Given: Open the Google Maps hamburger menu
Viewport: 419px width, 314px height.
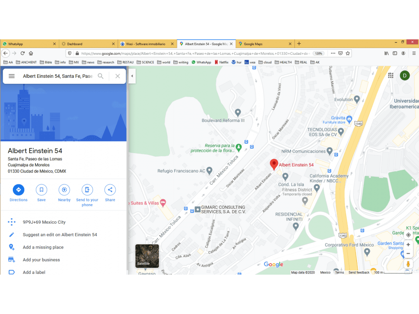Looking at the screenshot, I should tap(12, 76).
